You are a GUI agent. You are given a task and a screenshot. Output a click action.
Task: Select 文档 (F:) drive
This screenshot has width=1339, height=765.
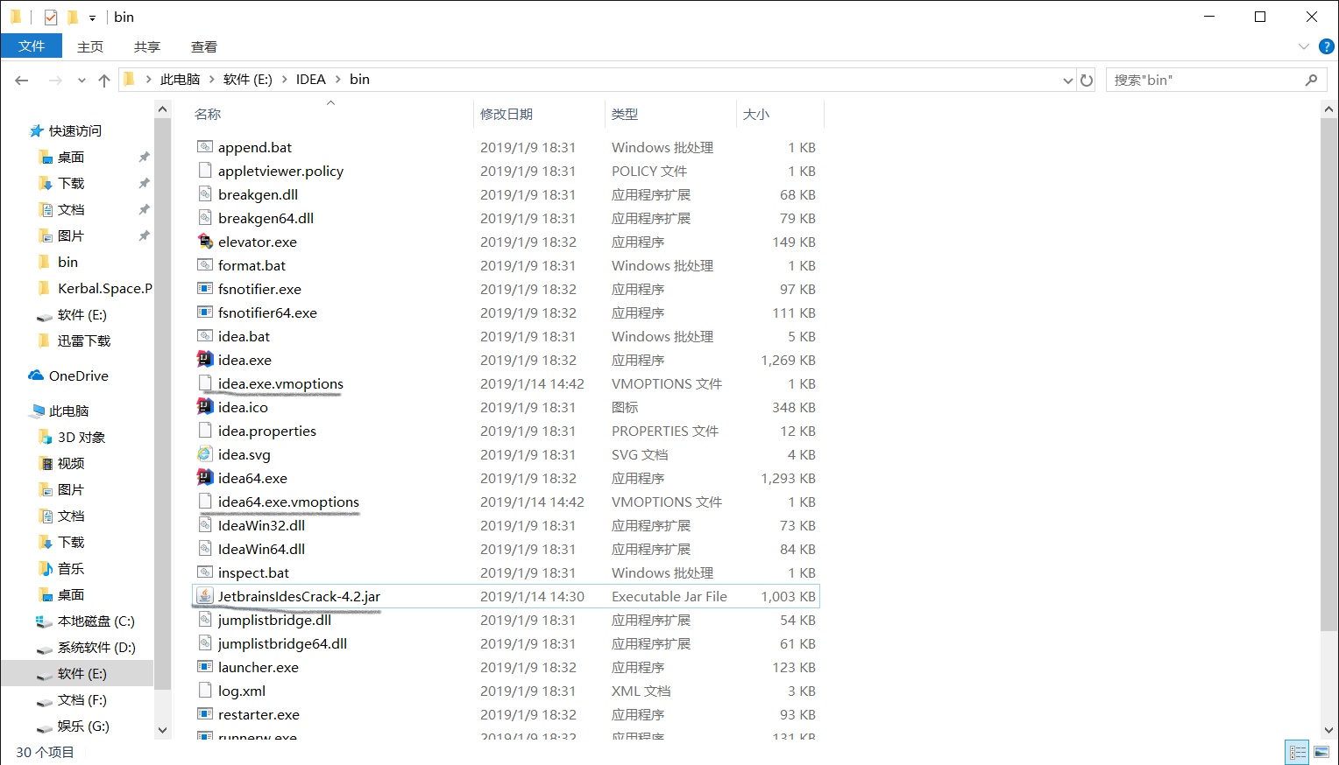pos(82,699)
